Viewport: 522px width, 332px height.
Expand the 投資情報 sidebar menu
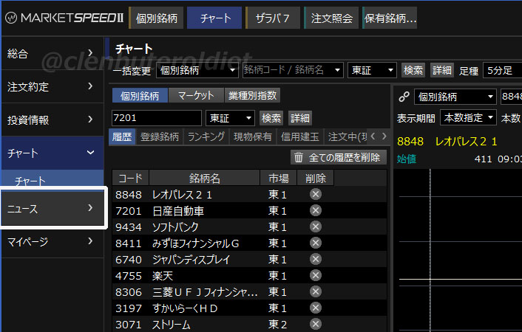click(52, 120)
